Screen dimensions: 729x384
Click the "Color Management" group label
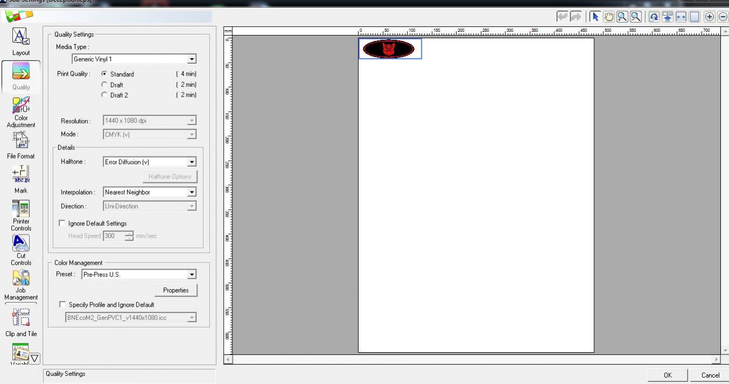(78, 263)
